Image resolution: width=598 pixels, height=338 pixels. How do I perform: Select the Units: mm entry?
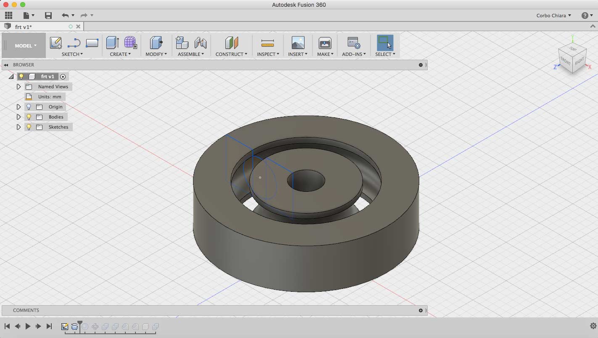pos(50,97)
